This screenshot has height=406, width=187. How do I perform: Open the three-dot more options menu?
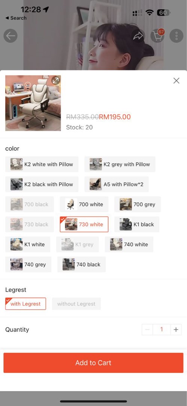pos(177,36)
